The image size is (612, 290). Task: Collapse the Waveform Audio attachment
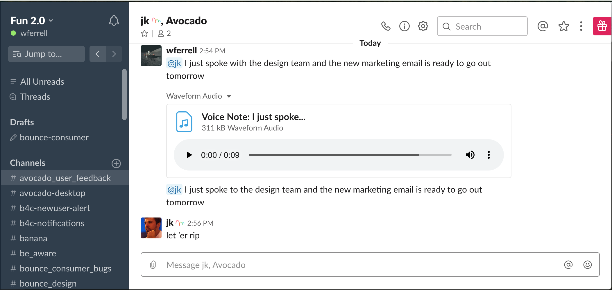pos(229,96)
